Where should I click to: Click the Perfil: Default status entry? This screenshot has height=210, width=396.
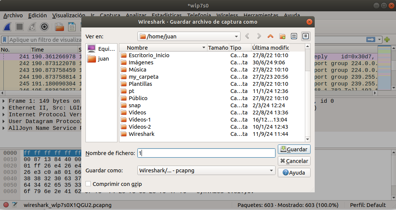click(368, 205)
